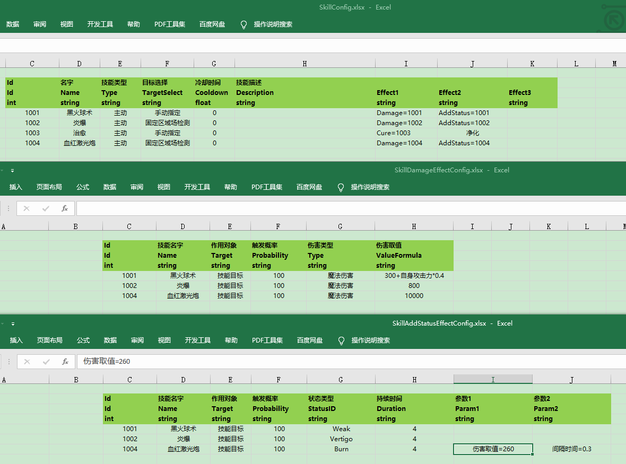The image size is (626, 464).
Task: Select the AddStatus=1002 cell in SkillConfig
Action: point(472,123)
